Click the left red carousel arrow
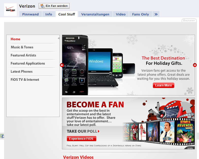 (61, 65)
